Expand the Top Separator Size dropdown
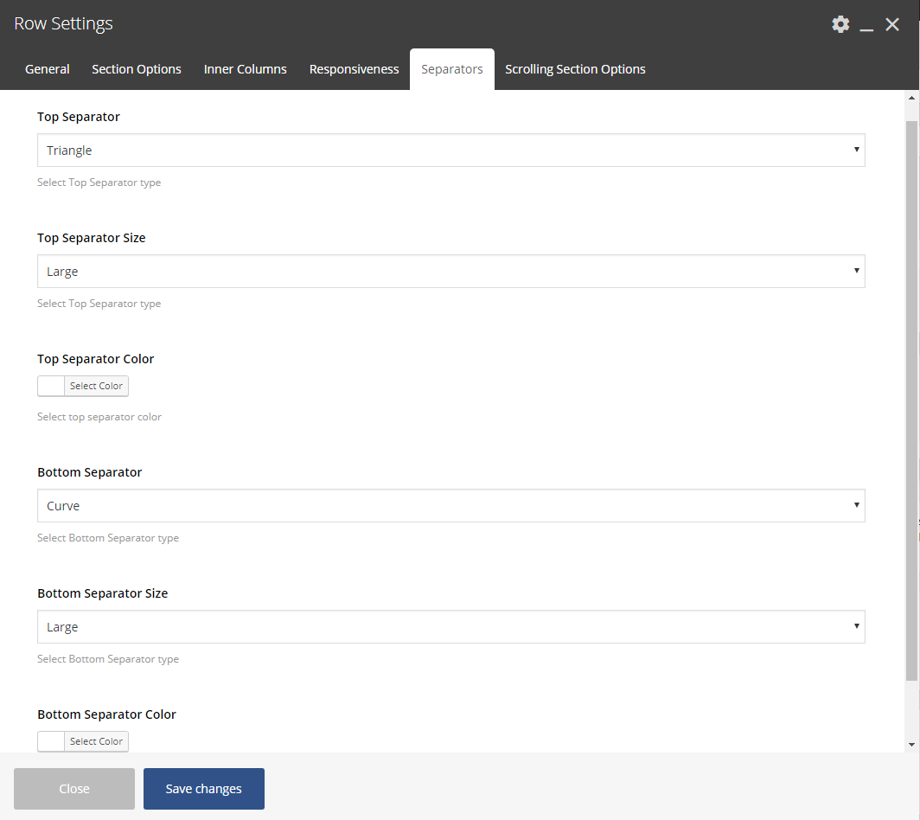920x820 pixels. 450,272
